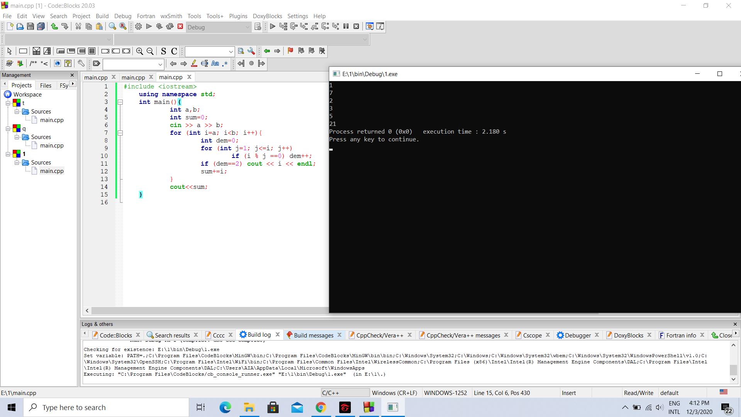Click the red Toggle bookmark flag icon
Image resolution: width=741 pixels, height=417 pixels.
pos(290,51)
